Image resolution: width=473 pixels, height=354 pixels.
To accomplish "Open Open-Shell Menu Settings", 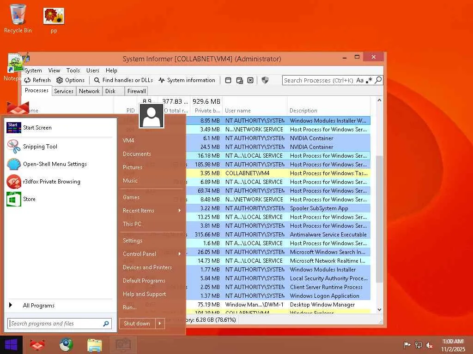I will coord(59,164).
